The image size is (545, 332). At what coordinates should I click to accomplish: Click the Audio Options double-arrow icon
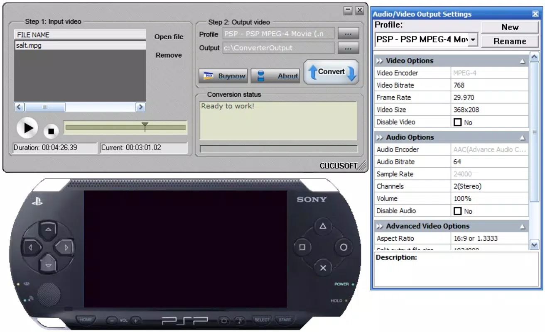coord(380,137)
